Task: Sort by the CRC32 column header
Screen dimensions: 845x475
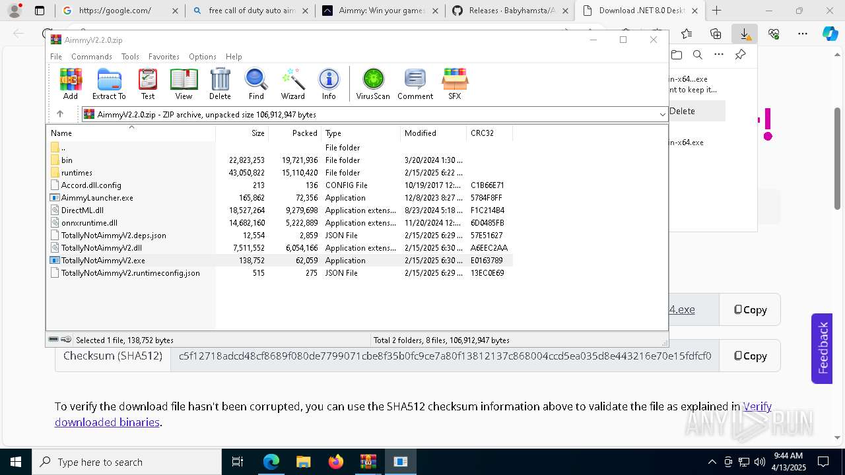Action: 489,133
